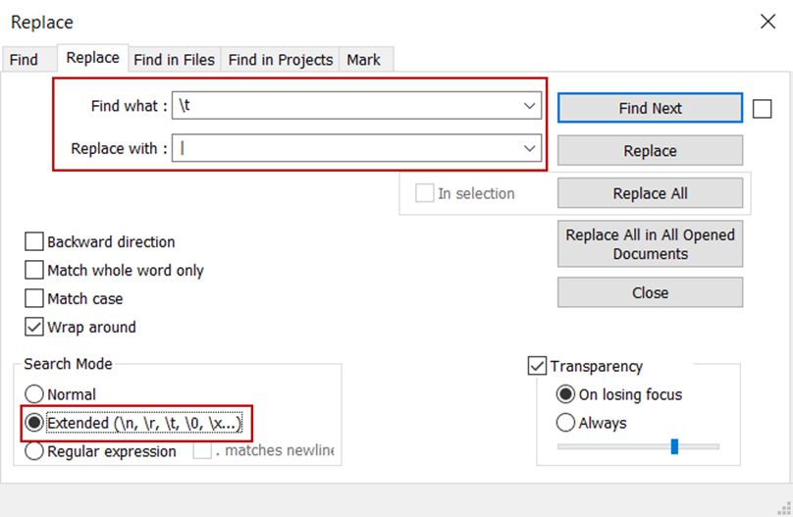
Task: Enable Match whole word only
Action: click(x=34, y=270)
